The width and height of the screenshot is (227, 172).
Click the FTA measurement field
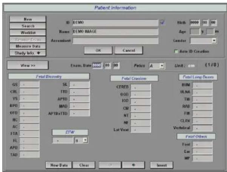click(x=29, y=134)
